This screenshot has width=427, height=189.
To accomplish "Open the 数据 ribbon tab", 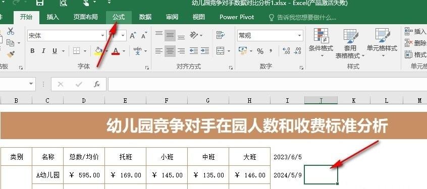I will tap(145, 17).
